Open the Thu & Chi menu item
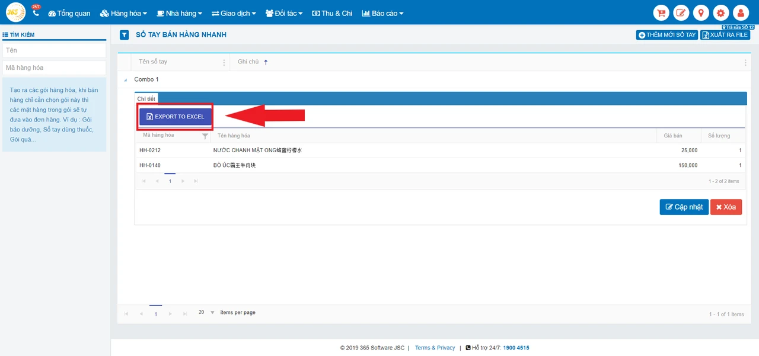This screenshot has width=759, height=356. point(332,13)
